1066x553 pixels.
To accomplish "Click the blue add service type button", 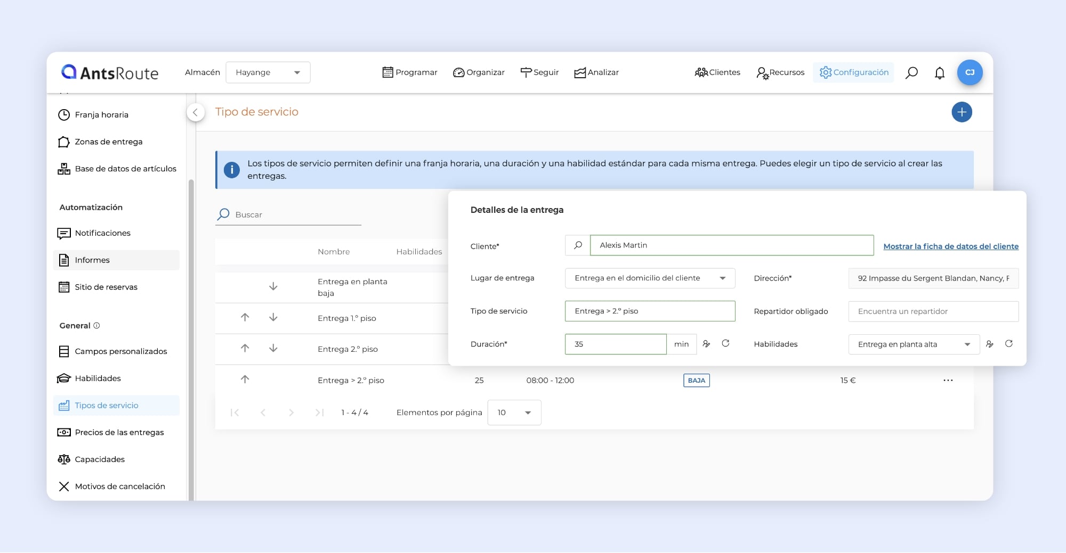I will pos(962,112).
